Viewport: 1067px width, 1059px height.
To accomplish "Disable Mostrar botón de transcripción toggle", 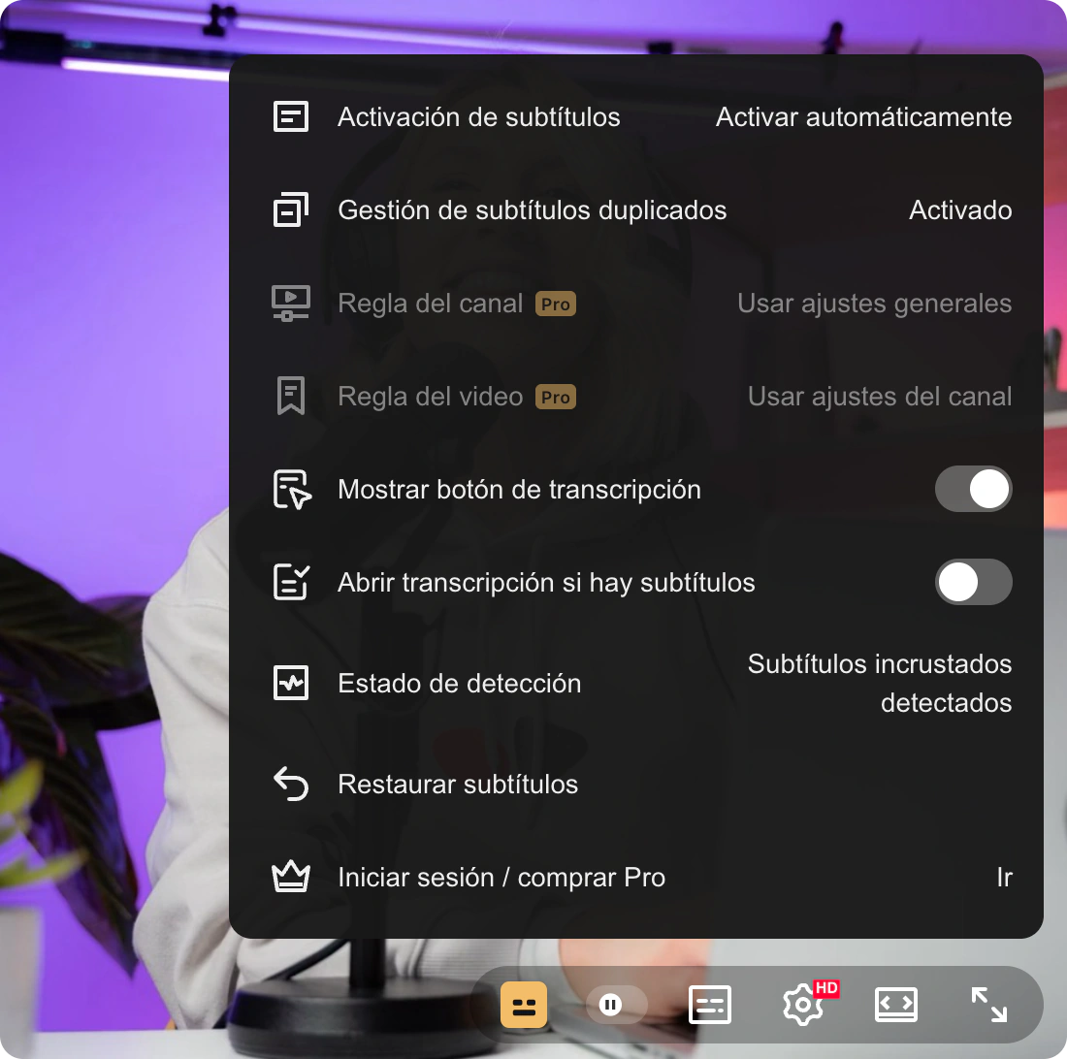I will [x=973, y=489].
